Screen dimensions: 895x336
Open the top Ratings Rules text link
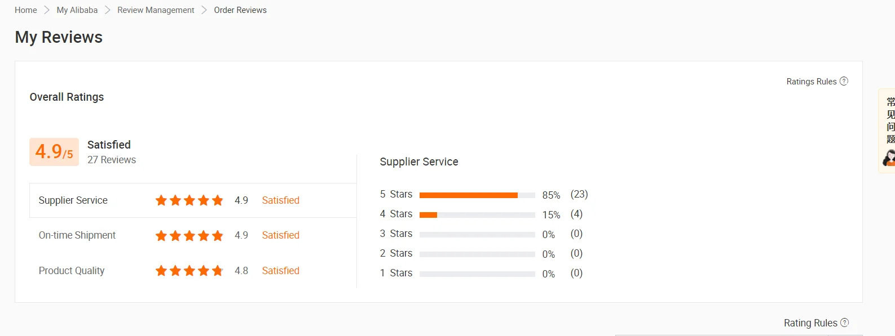click(811, 82)
